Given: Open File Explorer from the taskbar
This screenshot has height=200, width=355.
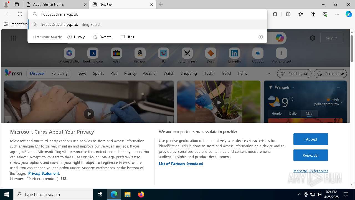Looking at the screenshot, I should 127,194.
